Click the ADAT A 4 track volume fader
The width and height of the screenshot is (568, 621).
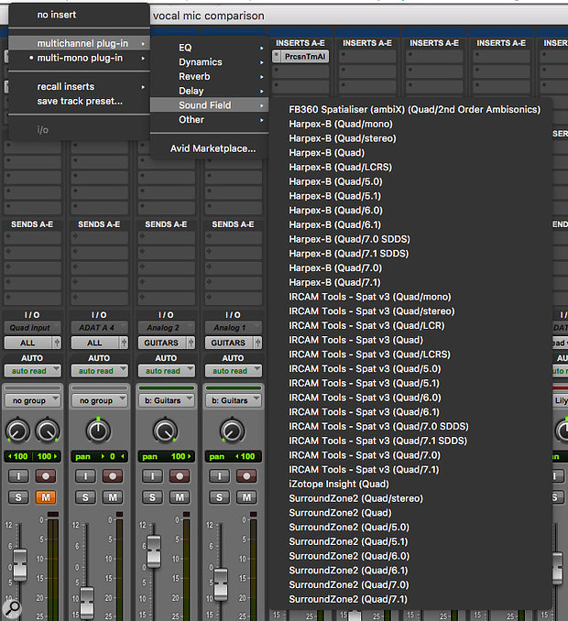(x=87, y=604)
